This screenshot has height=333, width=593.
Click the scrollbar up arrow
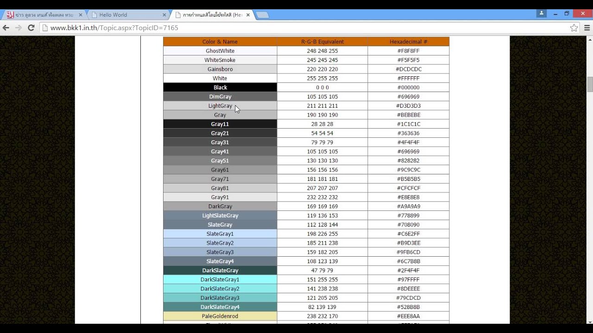click(x=590, y=40)
